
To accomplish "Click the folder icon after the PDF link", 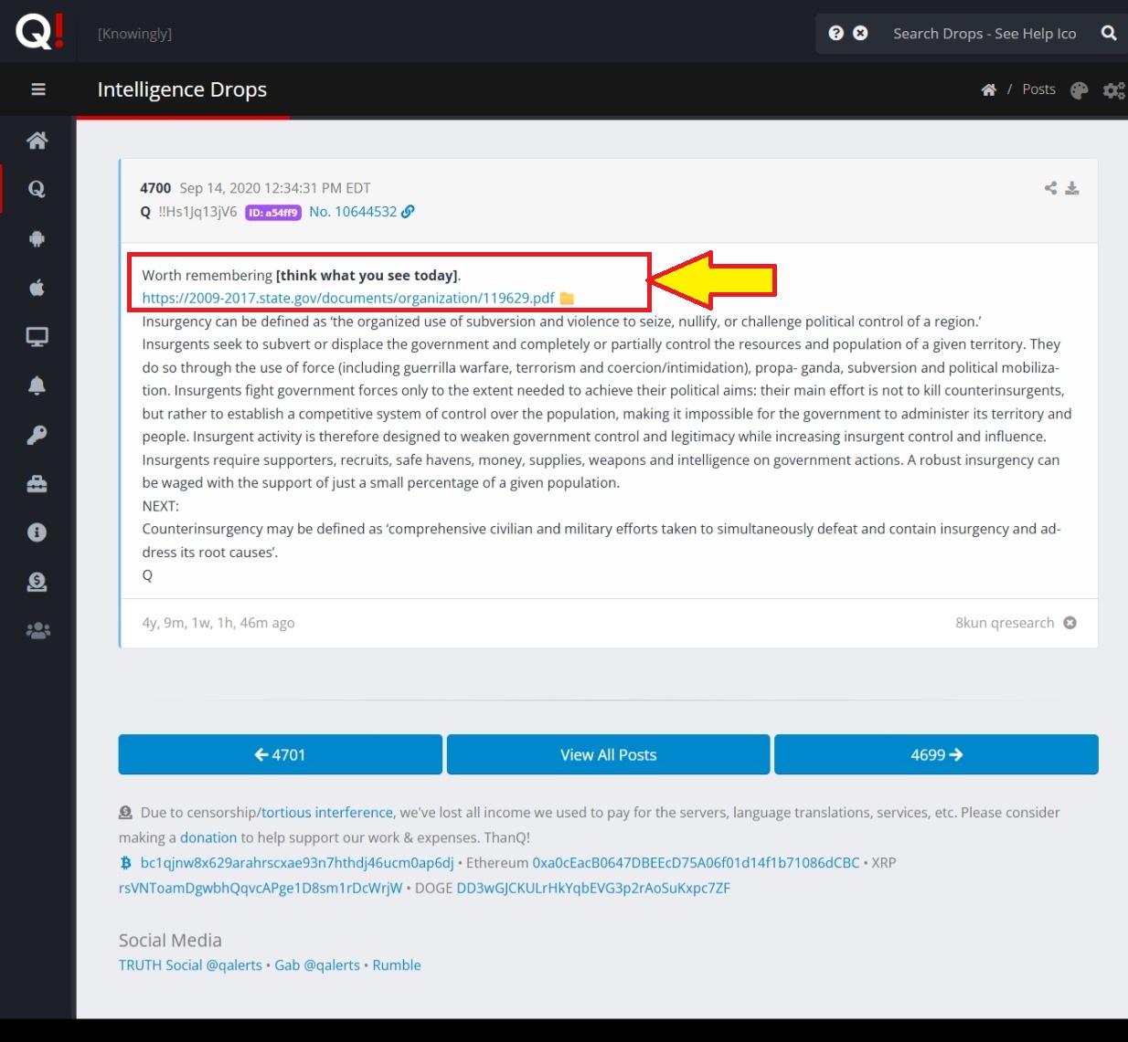I will pyautogui.click(x=567, y=299).
